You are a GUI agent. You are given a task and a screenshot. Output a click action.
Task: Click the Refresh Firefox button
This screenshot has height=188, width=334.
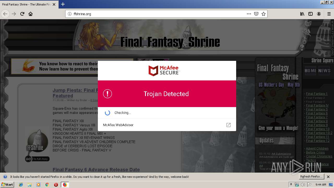(311, 177)
